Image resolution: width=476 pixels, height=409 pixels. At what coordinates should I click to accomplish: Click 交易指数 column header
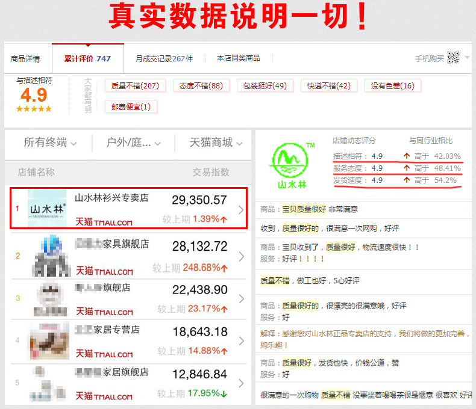[211, 172]
